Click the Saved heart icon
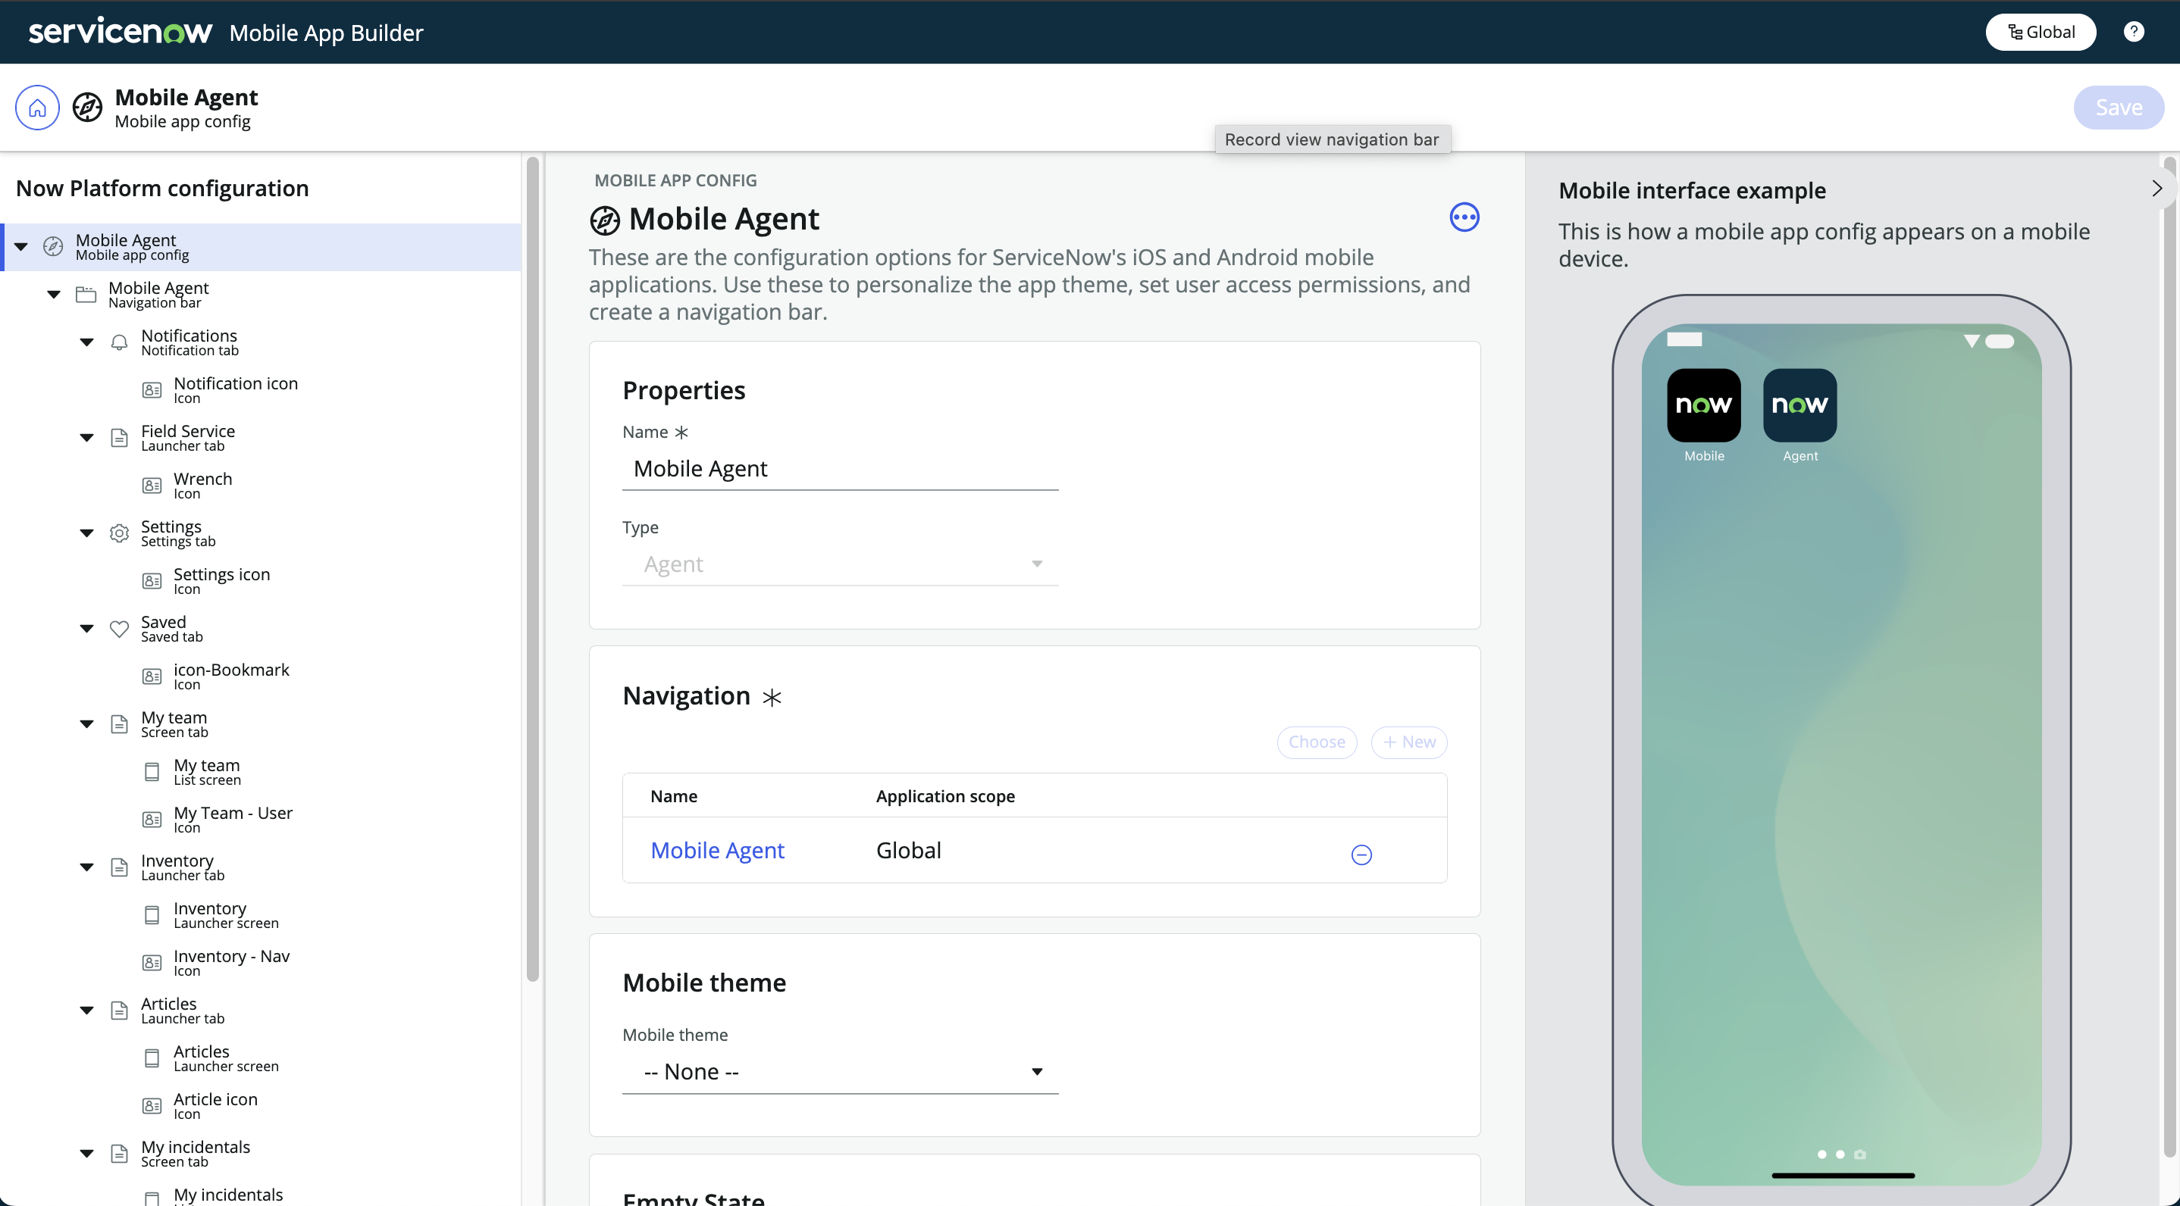The image size is (2180, 1206). [x=119, y=630]
